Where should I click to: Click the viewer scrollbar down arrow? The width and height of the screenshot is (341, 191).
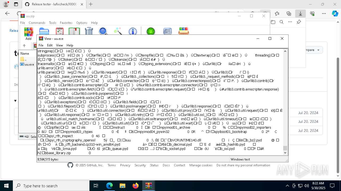(x=285, y=153)
